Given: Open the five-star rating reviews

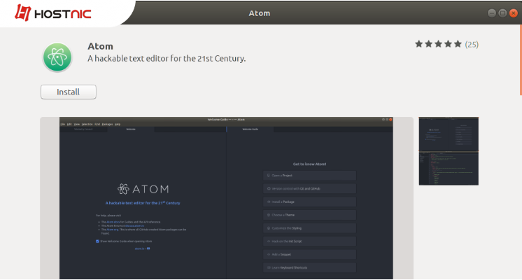Looking at the screenshot, I should pos(438,44).
